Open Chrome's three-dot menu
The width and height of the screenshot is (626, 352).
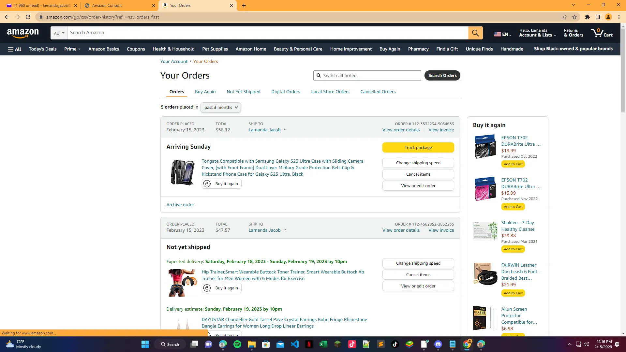619,17
